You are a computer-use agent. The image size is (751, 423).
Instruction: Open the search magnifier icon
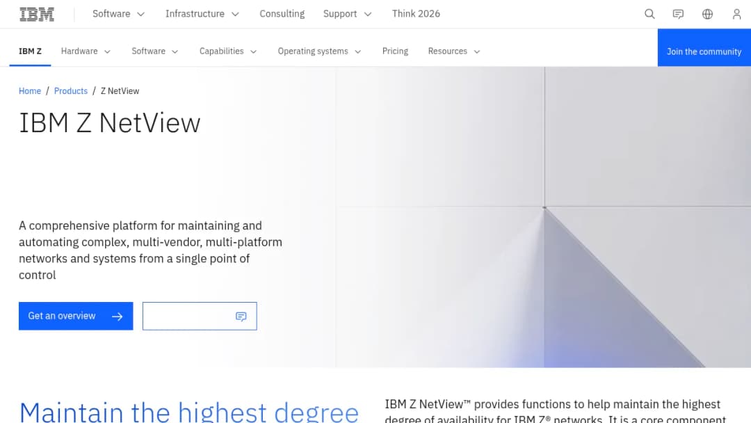click(x=649, y=14)
